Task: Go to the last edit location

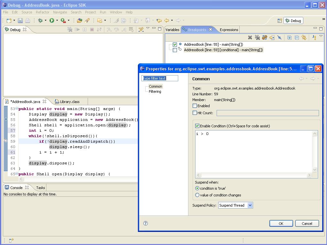Action: tap(159, 20)
